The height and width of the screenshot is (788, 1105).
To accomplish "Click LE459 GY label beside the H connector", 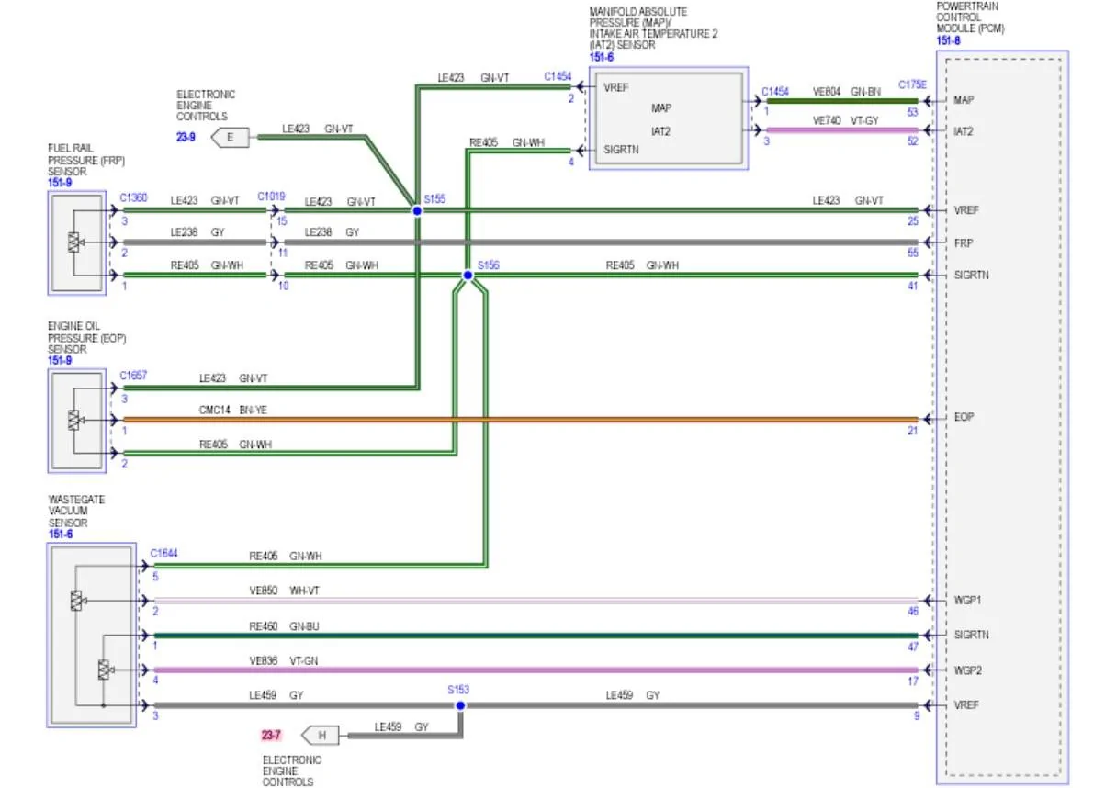I will coord(401,726).
